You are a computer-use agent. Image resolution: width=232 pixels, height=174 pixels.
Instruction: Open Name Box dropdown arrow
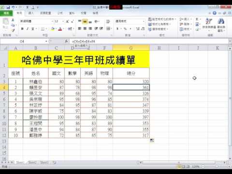[46, 42]
